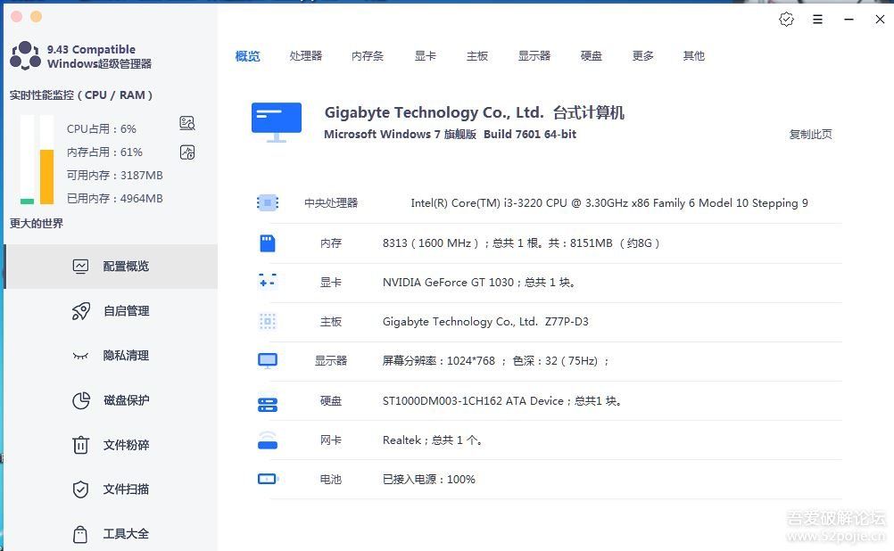Click the 主板 motherboard icon
The width and height of the screenshot is (894, 551).
click(268, 322)
